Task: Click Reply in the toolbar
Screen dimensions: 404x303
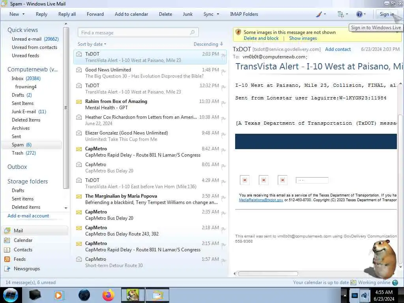Action: [x=41, y=15]
